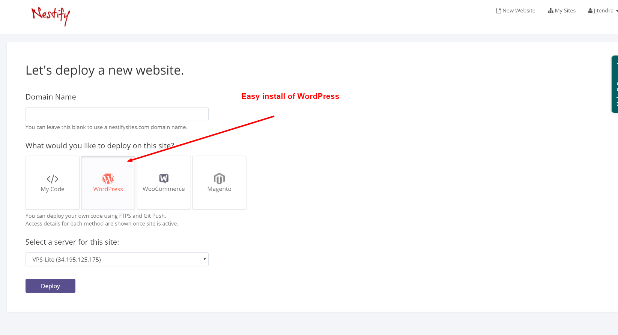Click the WordPress logo icon
The height and width of the screenshot is (335, 618).
pos(108,179)
